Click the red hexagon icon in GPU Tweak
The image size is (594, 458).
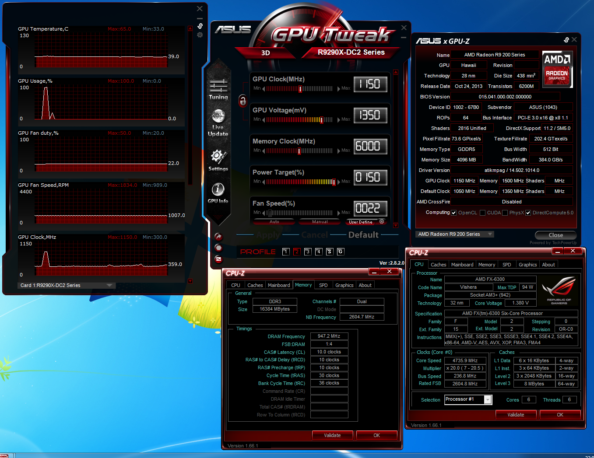click(218, 248)
